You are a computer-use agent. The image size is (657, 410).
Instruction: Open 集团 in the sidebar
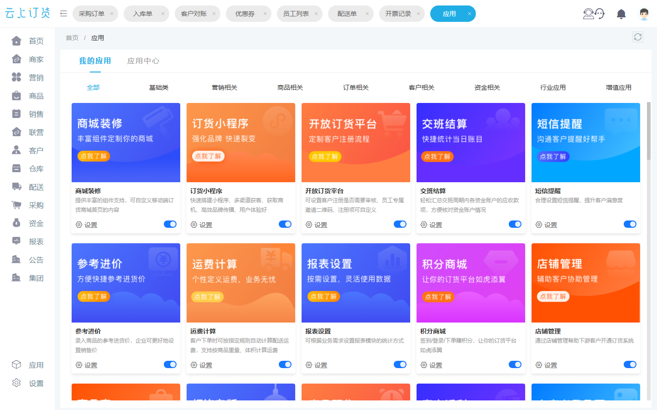[x=27, y=278]
